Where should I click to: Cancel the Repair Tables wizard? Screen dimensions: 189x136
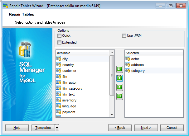pos(172,128)
